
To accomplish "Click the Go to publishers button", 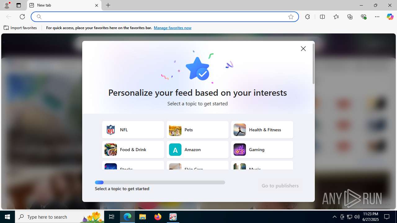I will (x=280, y=186).
